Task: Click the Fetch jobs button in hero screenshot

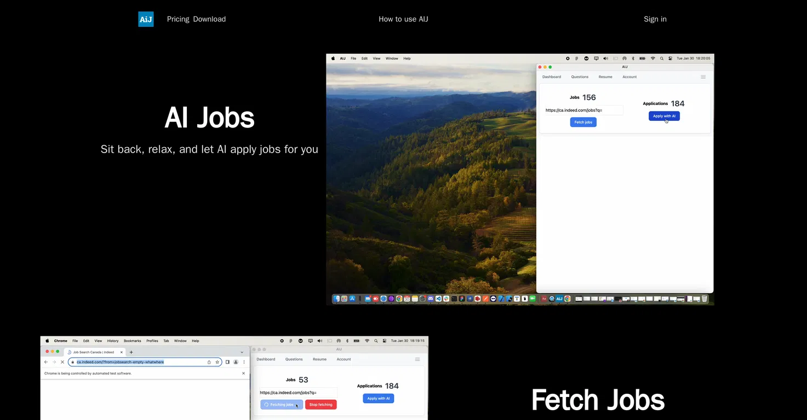Action: pyautogui.click(x=583, y=122)
